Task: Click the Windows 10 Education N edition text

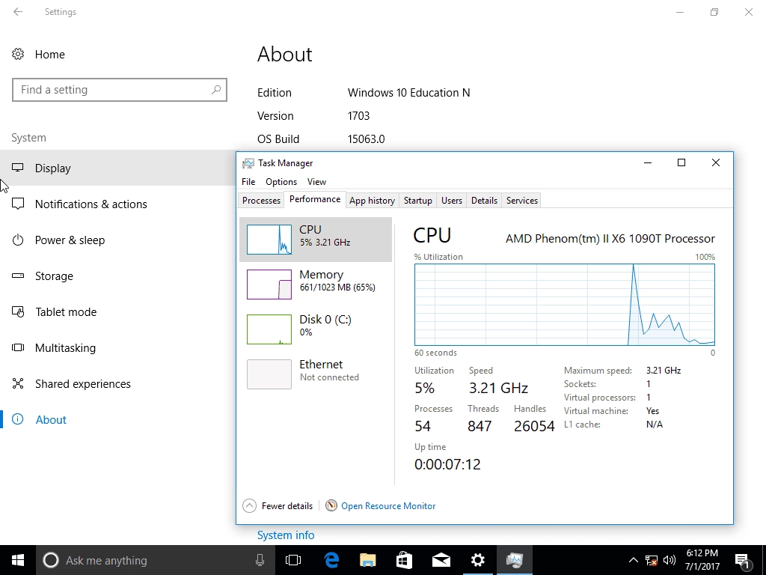Action: pos(409,93)
